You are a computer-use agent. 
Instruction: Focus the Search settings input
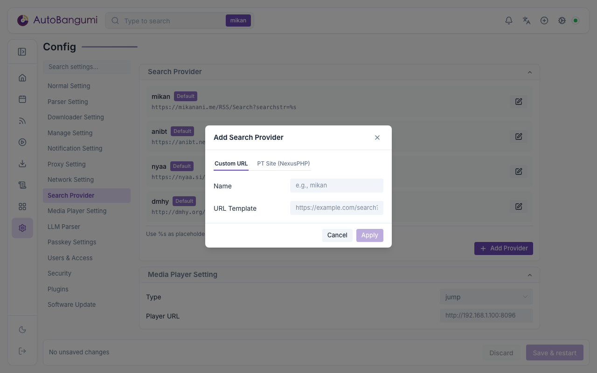click(x=87, y=67)
